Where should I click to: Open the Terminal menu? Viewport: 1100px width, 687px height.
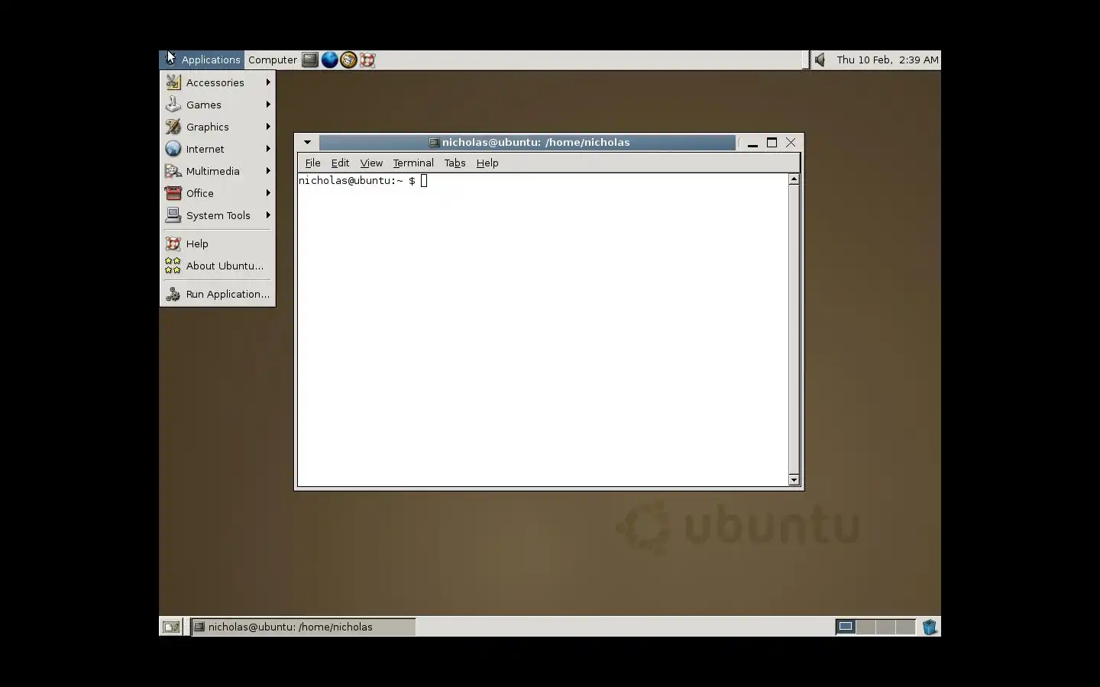413,163
